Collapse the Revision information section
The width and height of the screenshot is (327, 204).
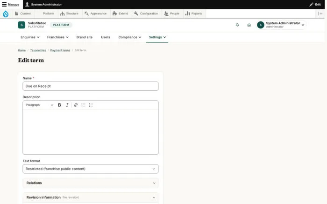tap(91, 197)
